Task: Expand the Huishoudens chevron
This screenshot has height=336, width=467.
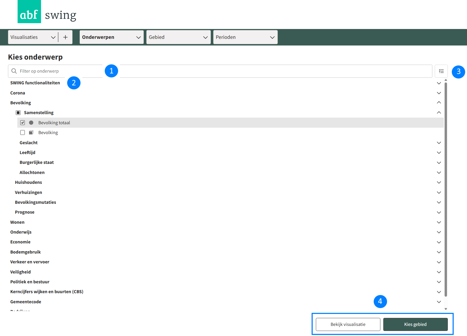Action: point(439,182)
